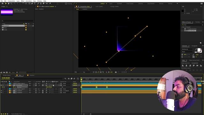Switch to the Gradient timeline tab

pos(32,75)
